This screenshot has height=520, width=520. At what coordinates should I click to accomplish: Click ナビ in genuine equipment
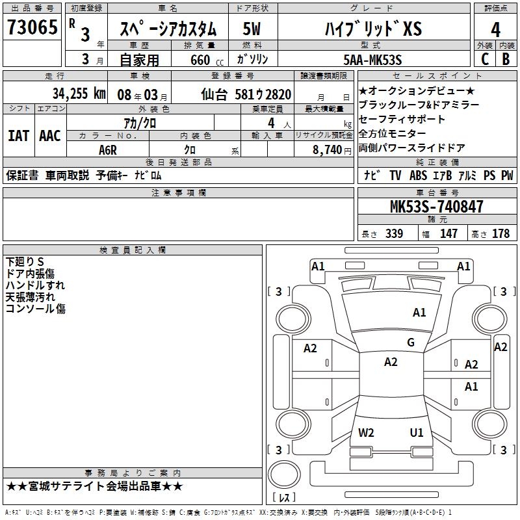pos(372,175)
